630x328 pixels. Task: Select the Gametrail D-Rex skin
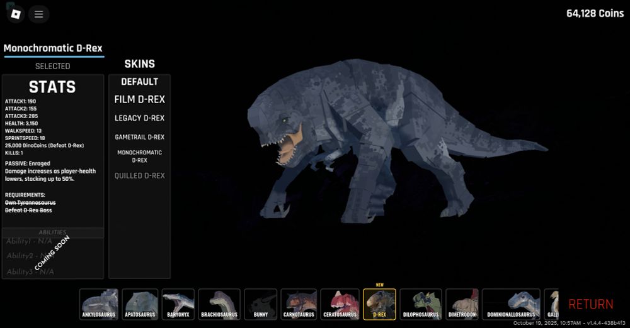pos(139,137)
